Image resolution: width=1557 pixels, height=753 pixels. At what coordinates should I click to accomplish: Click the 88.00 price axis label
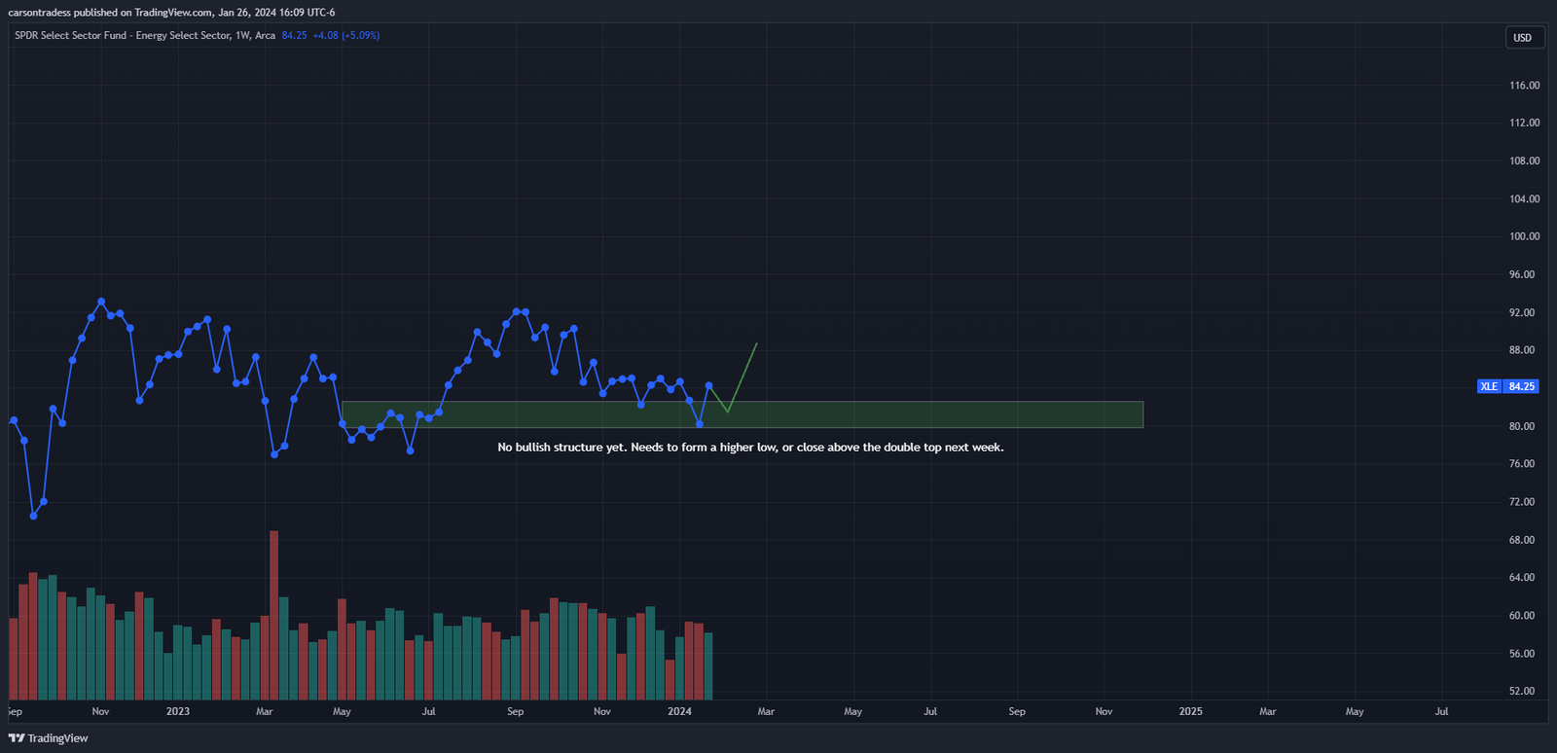point(1522,350)
